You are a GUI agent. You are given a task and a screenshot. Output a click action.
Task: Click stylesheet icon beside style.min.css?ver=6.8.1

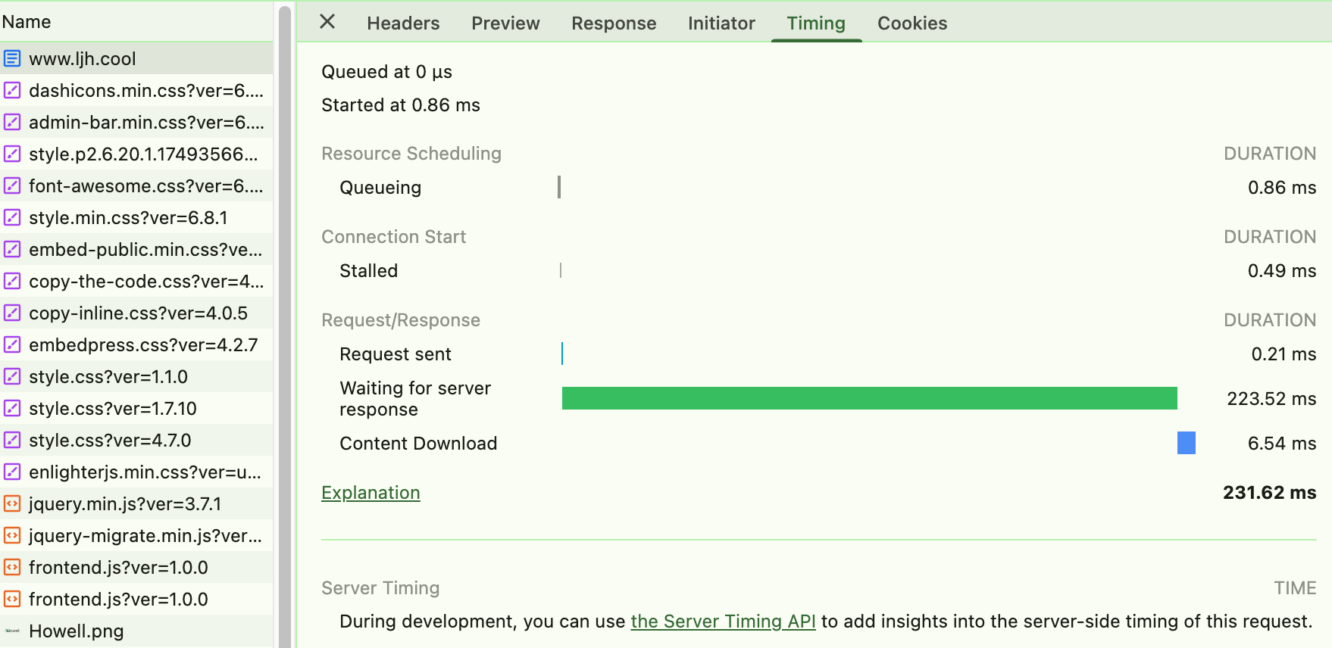[12, 217]
